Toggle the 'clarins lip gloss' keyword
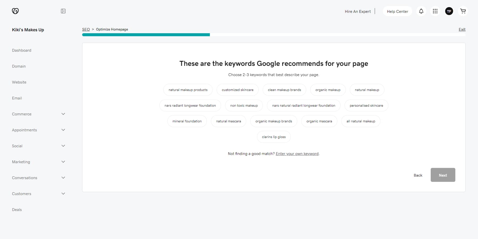The height and width of the screenshot is (239, 478). [x=274, y=137]
